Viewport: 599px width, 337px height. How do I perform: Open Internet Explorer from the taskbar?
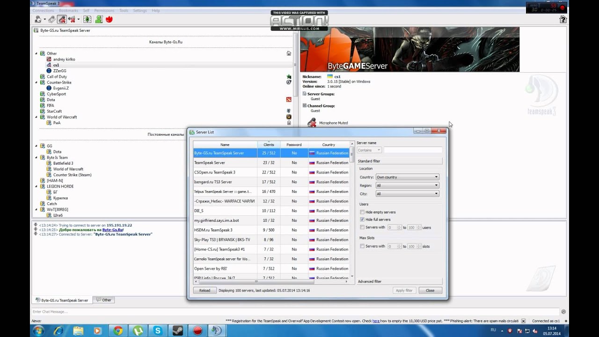pos(58,330)
